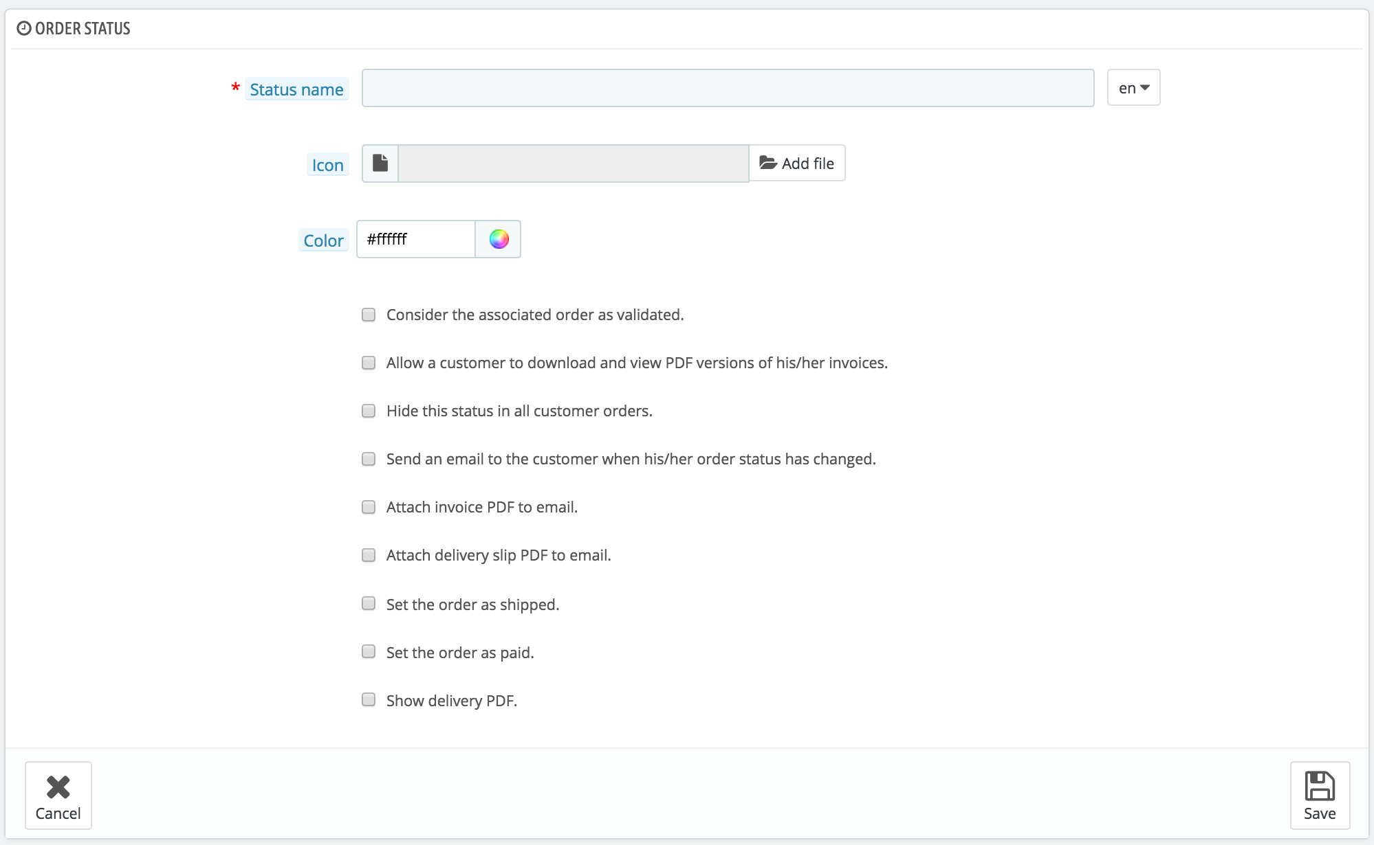
Task: Focus the Status name text field
Action: (x=728, y=88)
